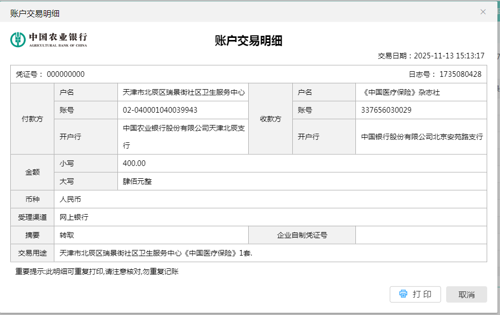Close the 账户交易明细 dialog with X
The image size is (500, 315).
[x=483, y=12]
